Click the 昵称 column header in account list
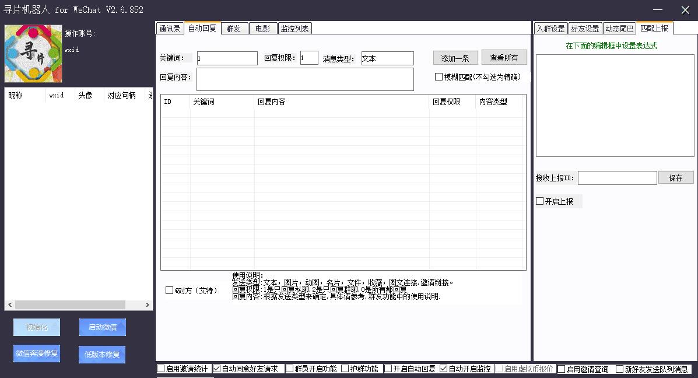Image resolution: width=698 pixels, height=378 pixels. click(x=25, y=95)
